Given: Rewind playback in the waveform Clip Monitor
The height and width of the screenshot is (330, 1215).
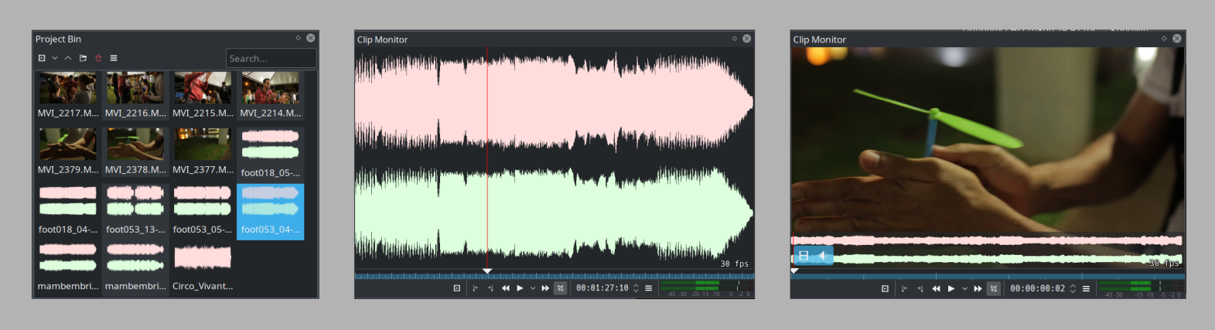Looking at the screenshot, I should 506,288.
